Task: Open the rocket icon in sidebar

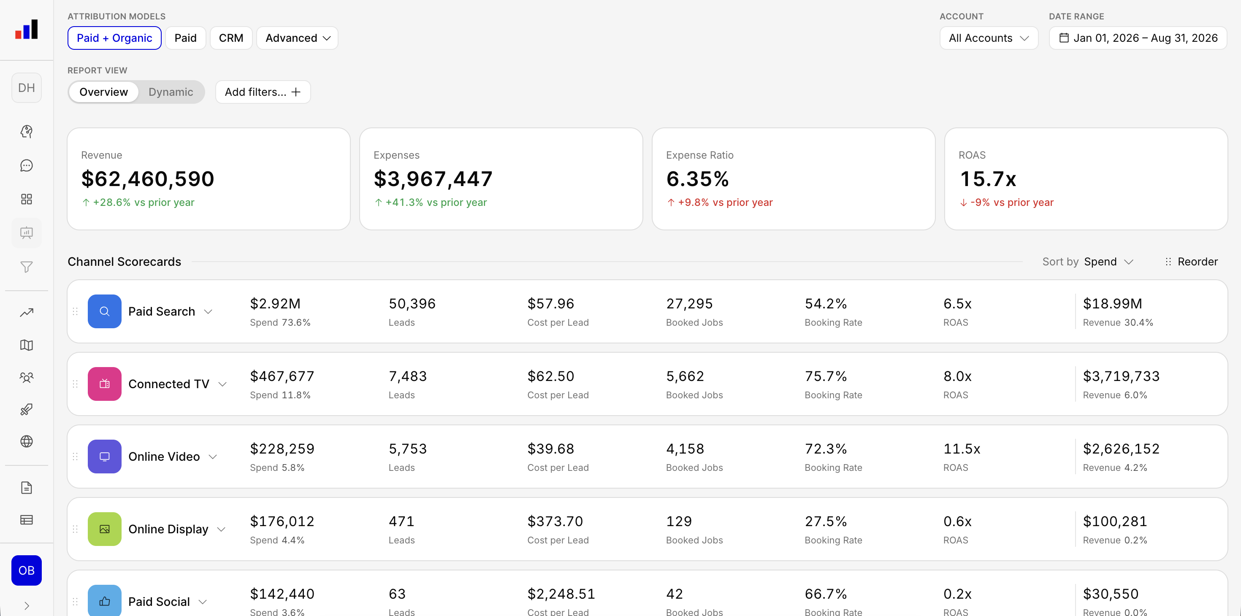Action: [x=27, y=409]
